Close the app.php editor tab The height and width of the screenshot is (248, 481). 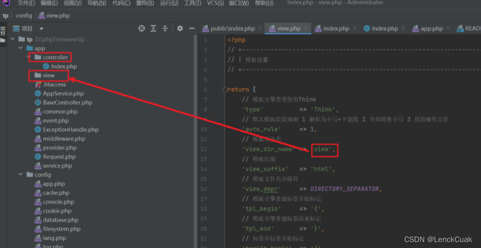point(448,28)
